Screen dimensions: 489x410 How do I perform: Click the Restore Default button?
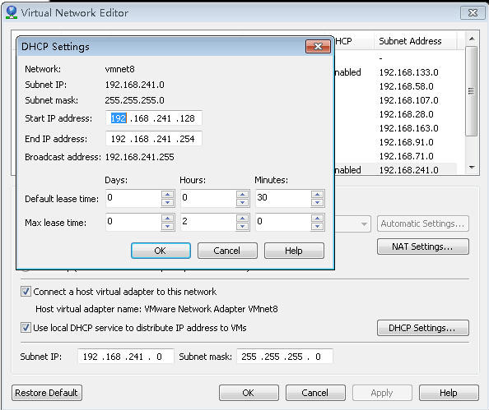pyautogui.click(x=47, y=393)
